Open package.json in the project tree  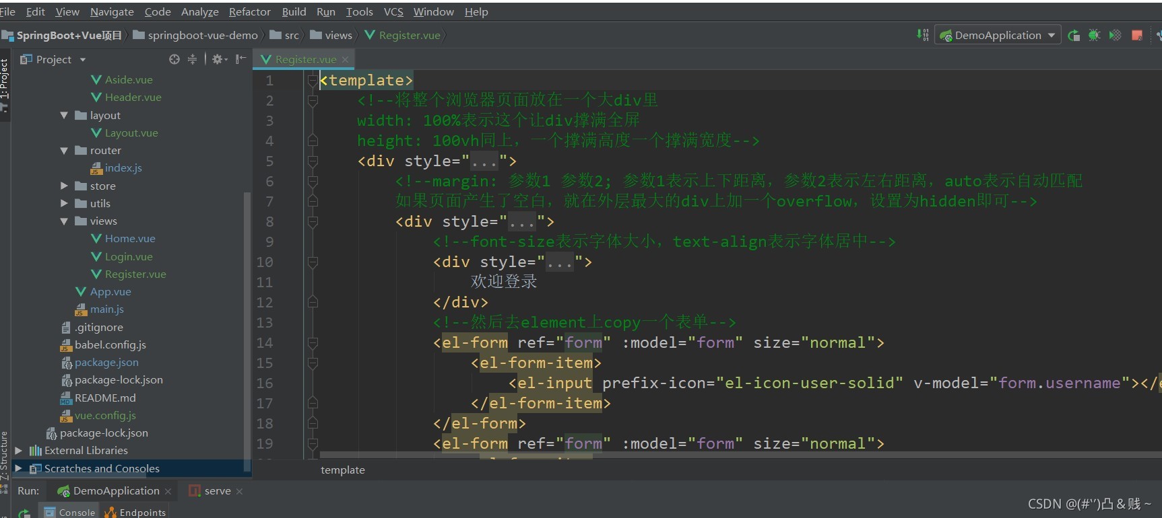pos(100,362)
